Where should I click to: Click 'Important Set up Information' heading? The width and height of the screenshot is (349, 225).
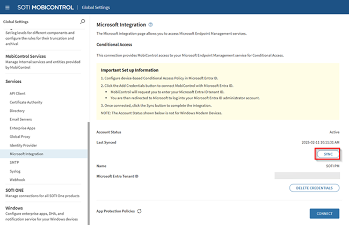(x=130, y=70)
